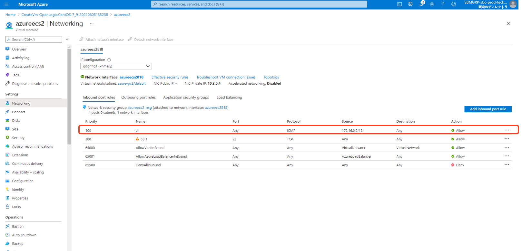Open the Azure portal hamburger menu

[6, 4]
